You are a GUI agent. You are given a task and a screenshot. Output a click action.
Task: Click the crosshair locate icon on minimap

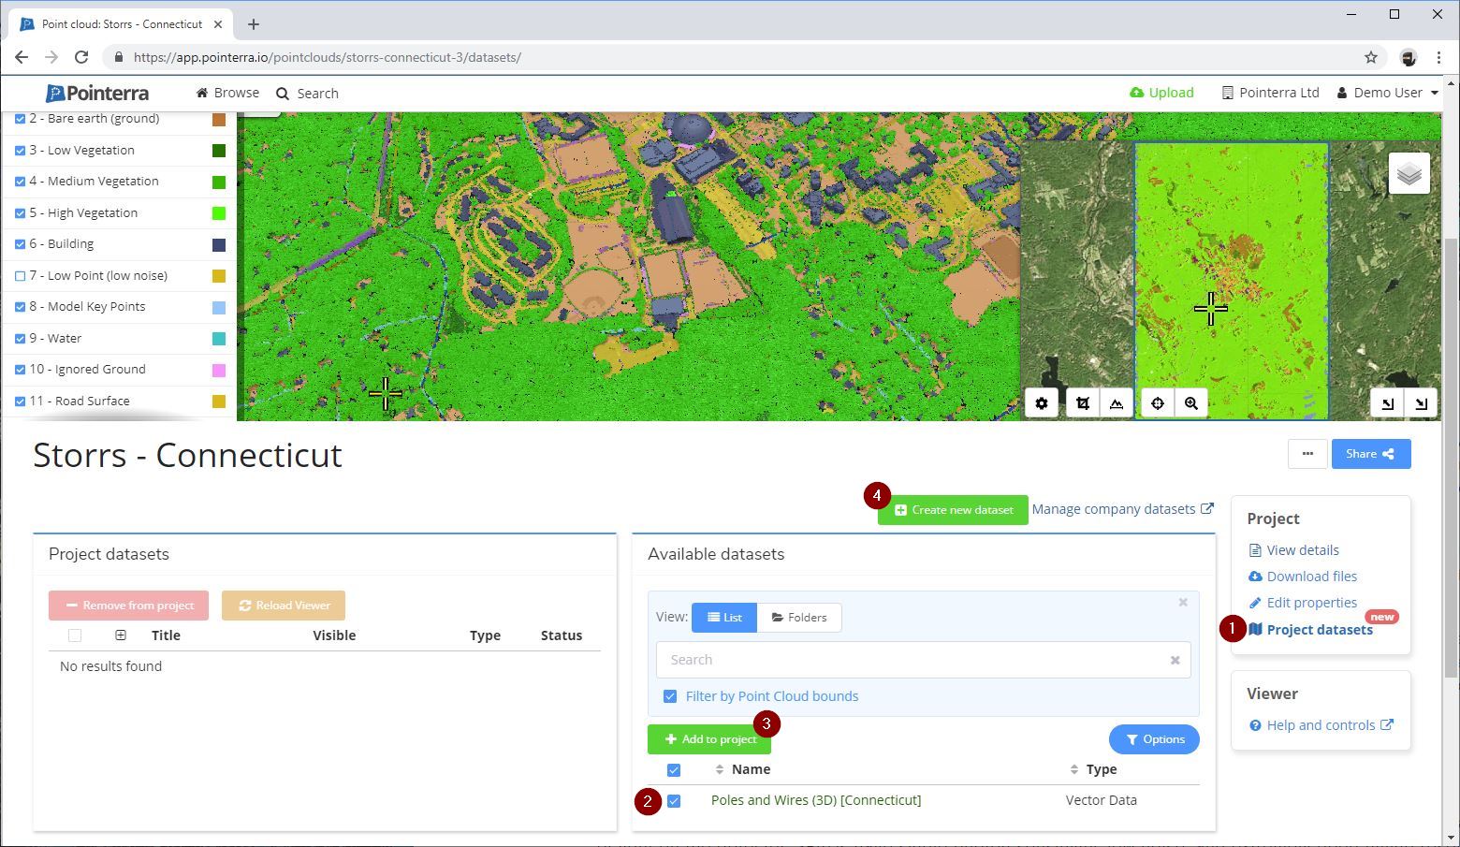[x=1158, y=403]
